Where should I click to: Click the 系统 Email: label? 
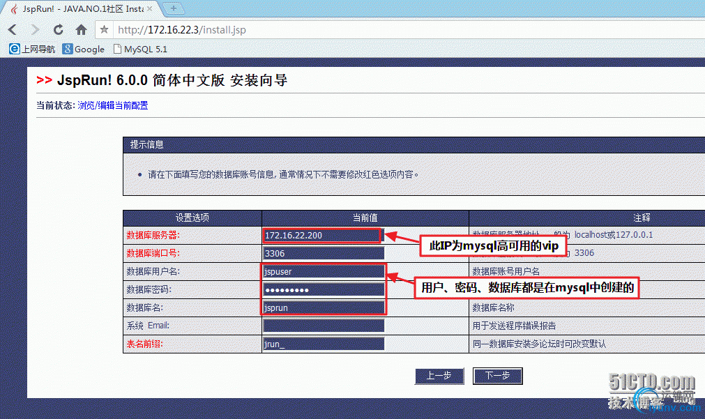click(148, 326)
